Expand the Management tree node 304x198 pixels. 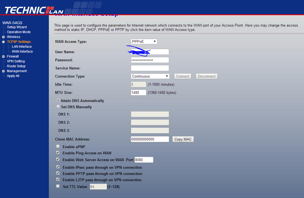pyautogui.click(x=3, y=71)
